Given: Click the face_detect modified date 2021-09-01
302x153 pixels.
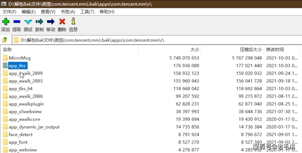Looking at the screenshot, I should (x=282, y=135).
